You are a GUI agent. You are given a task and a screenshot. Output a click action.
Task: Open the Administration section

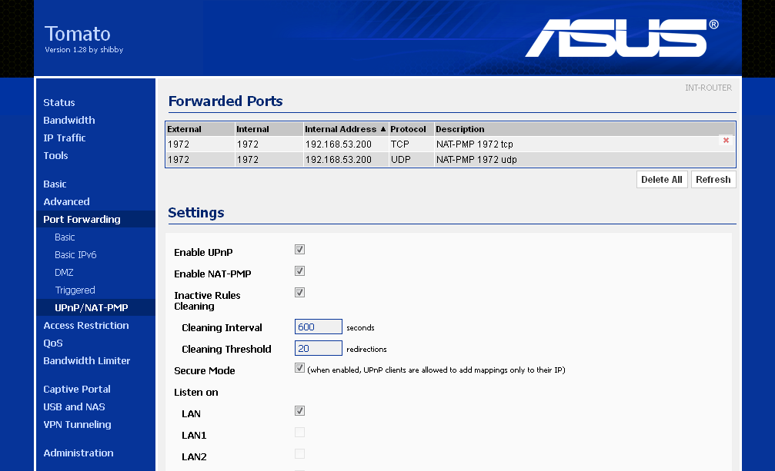(78, 453)
